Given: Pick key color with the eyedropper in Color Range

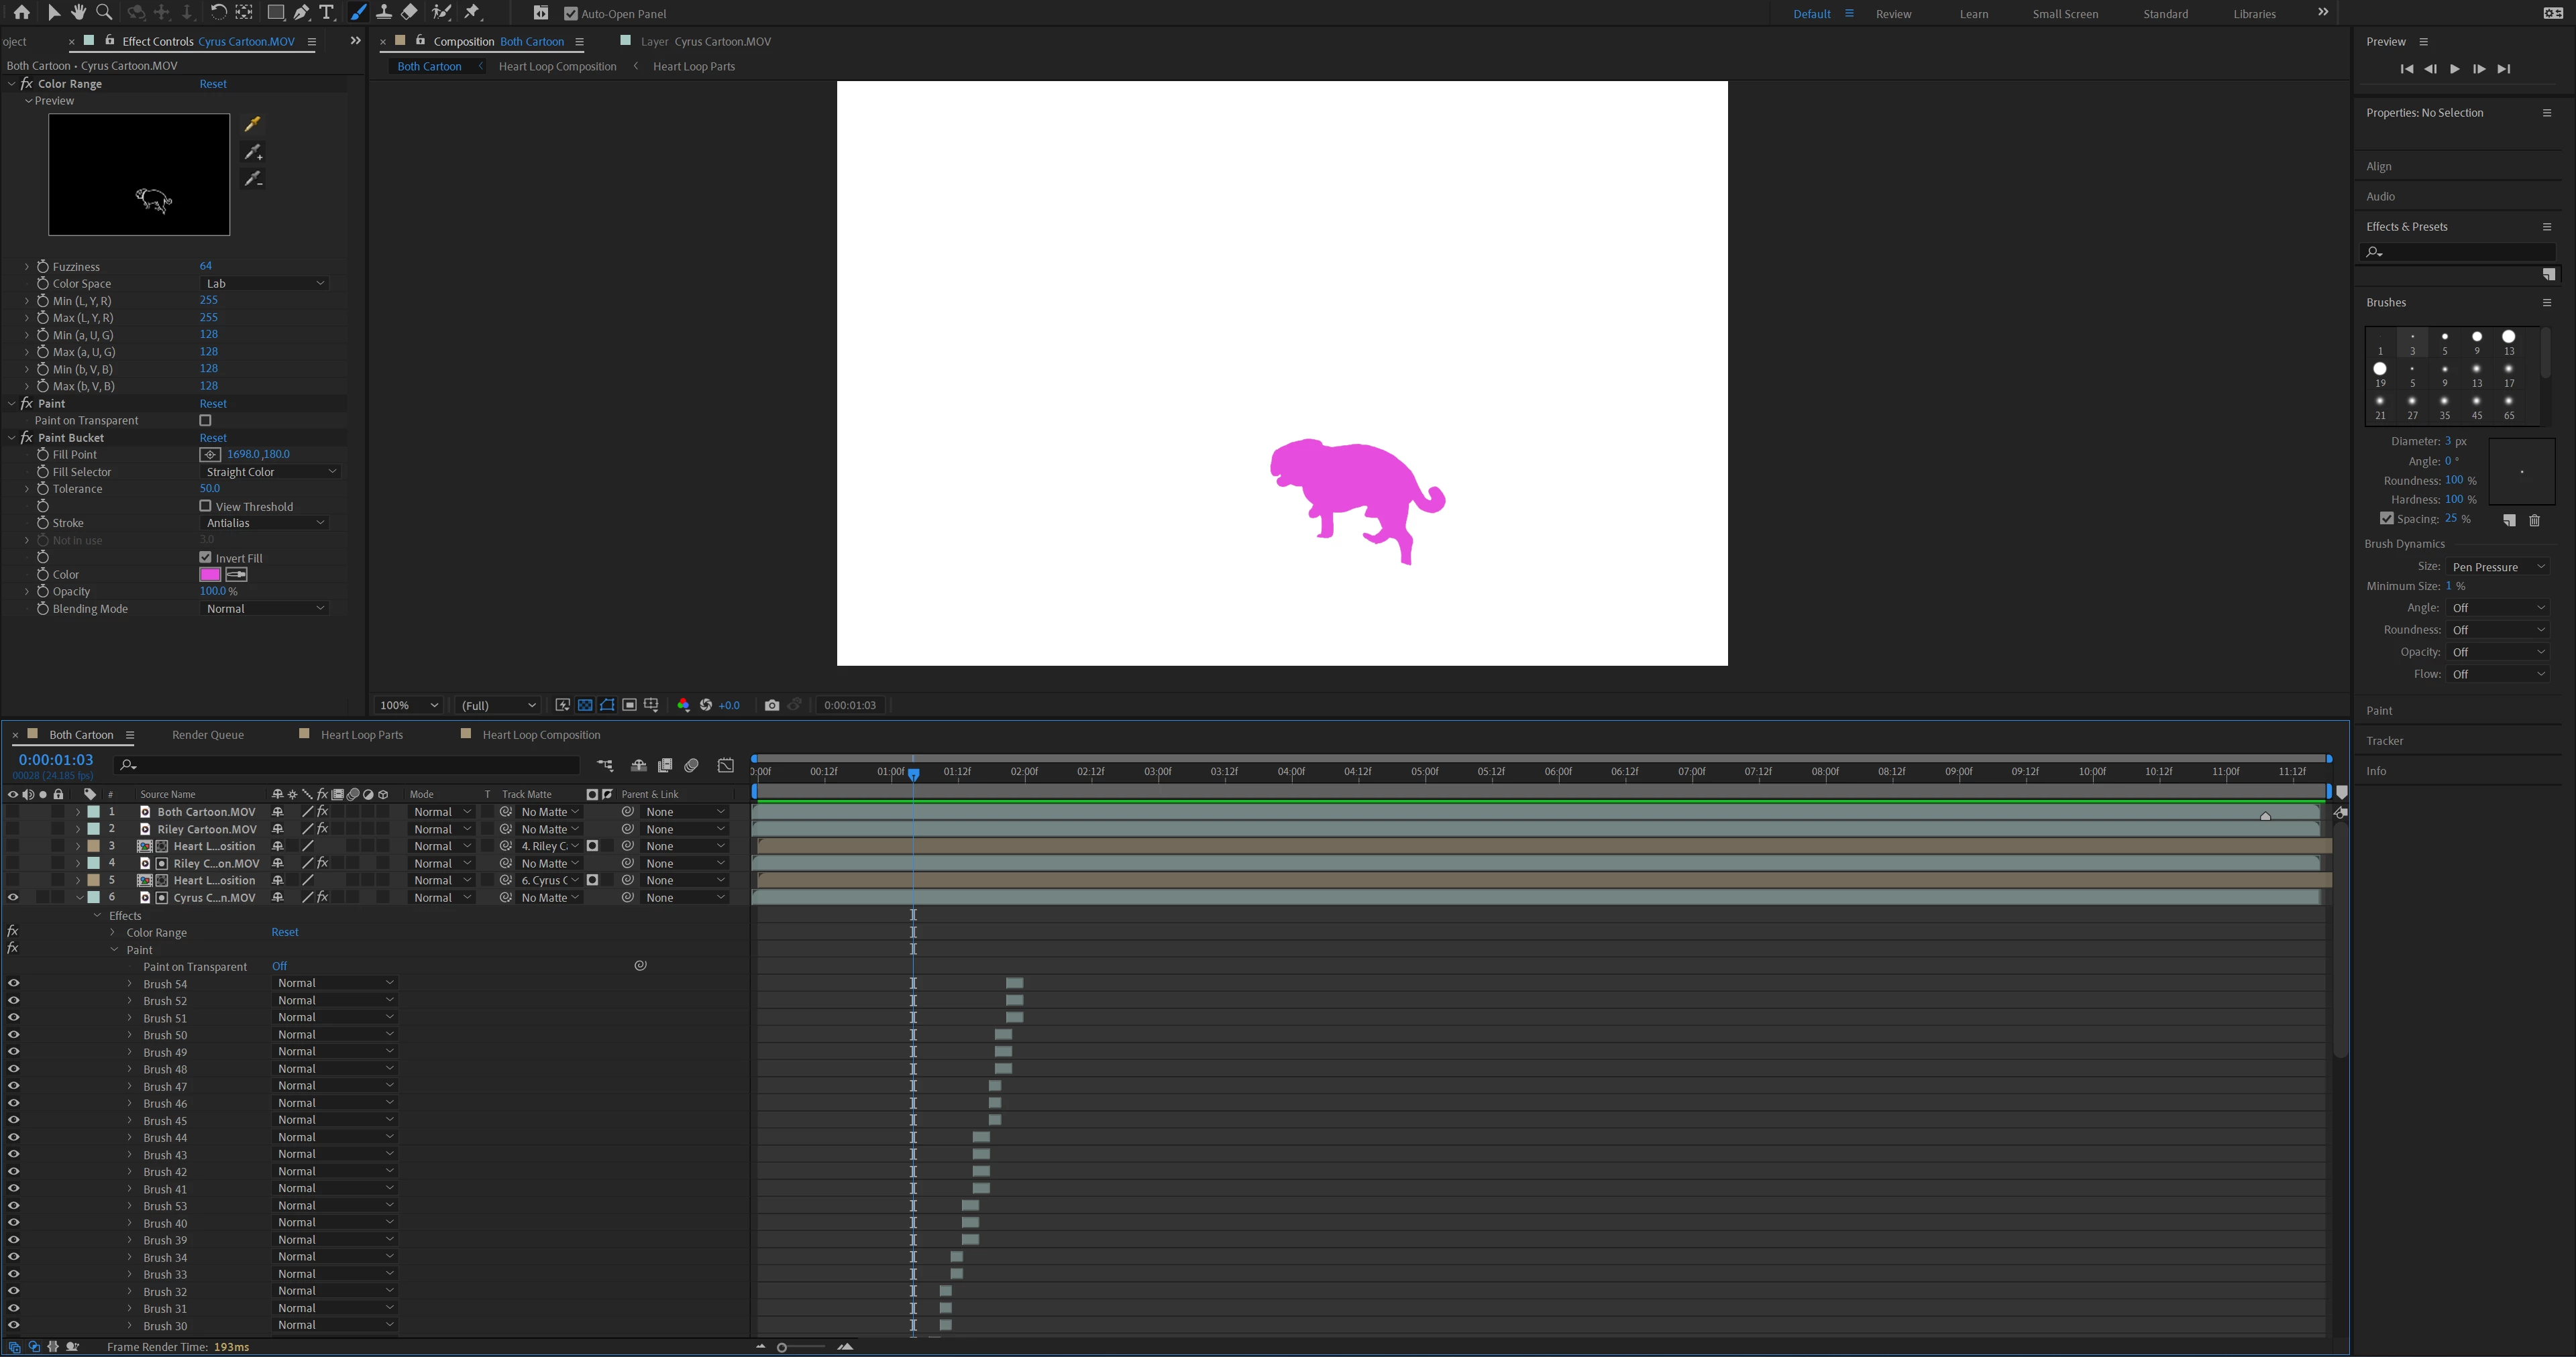Looking at the screenshot, I should [x=252, y=124].
